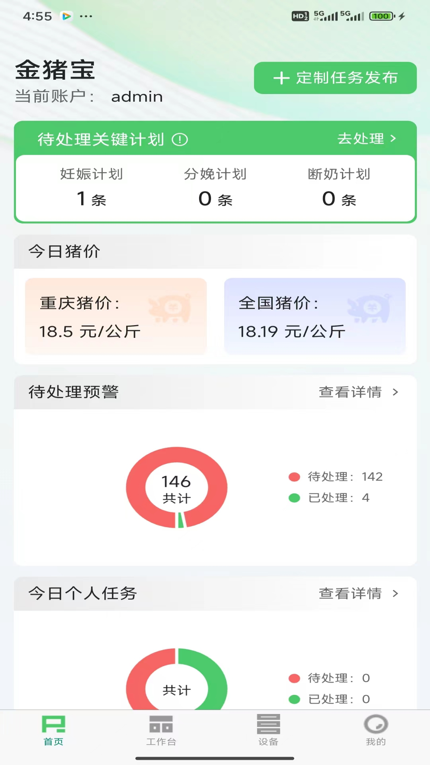This screenshot has height=765, width=430.
Task: Select the 分娩计划 count item
Action: pos(215,187)
